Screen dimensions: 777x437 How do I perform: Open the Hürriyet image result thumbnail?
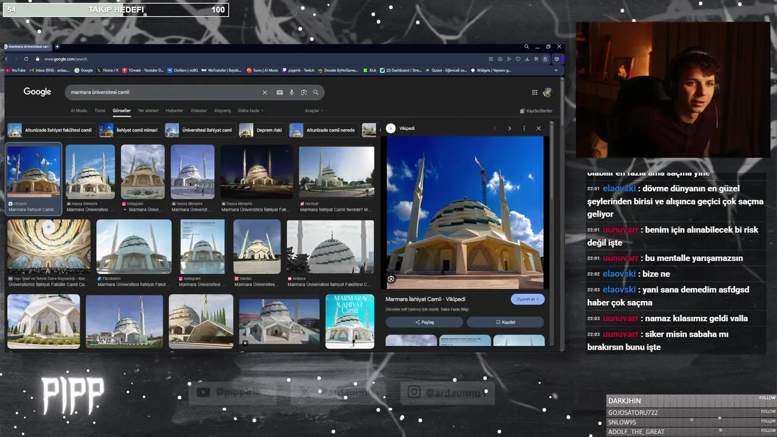336,172
